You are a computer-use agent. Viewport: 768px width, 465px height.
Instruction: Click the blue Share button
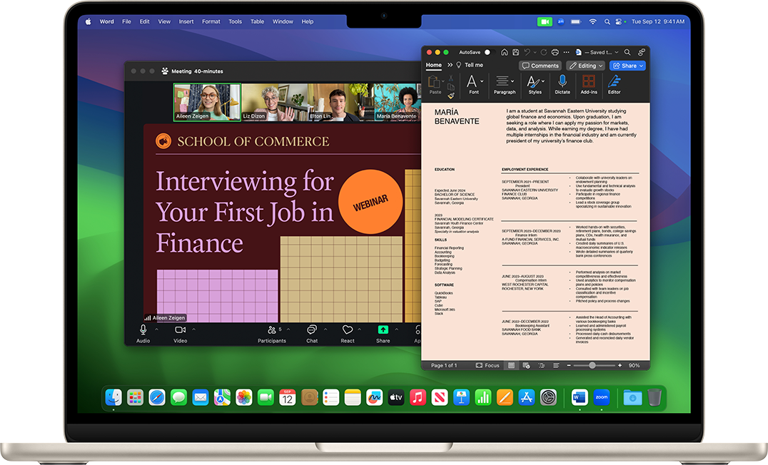[627, 66]
